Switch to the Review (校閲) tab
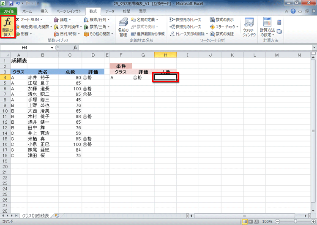The width and height of the screenshot is (317, 225). 126,11
